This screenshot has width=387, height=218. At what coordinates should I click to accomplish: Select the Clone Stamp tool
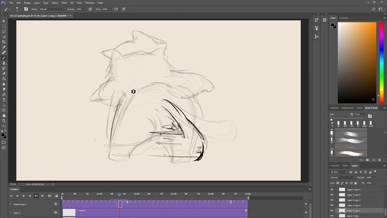pos(4,63)
